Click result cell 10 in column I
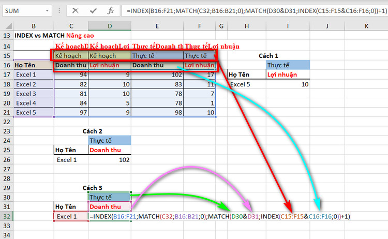The height and width of the screenshot is (239, 388). pos(288,84)
